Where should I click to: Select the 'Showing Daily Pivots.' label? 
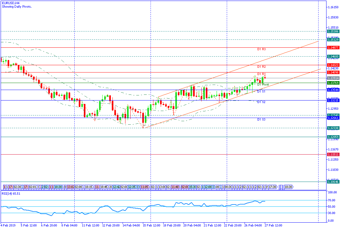coord(17,7)
